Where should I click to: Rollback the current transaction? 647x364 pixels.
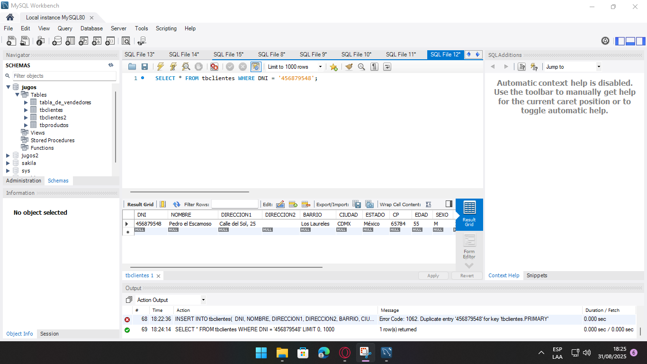point(243,67)
